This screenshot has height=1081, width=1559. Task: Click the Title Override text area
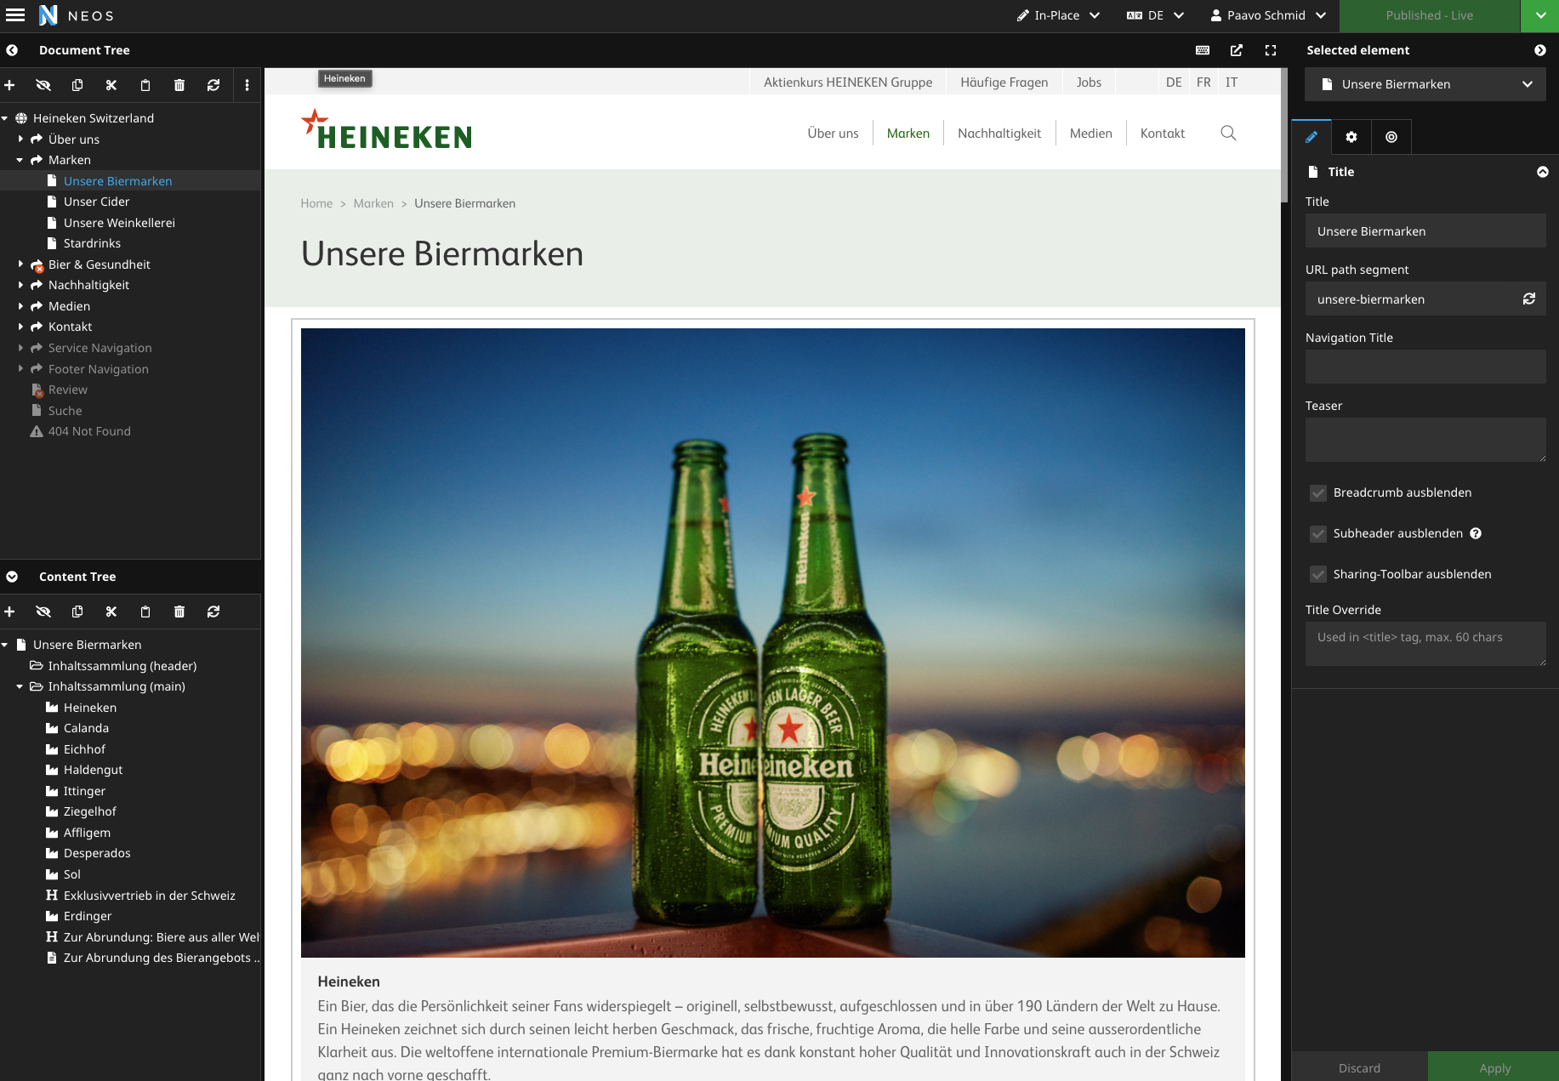[1425, 644]
